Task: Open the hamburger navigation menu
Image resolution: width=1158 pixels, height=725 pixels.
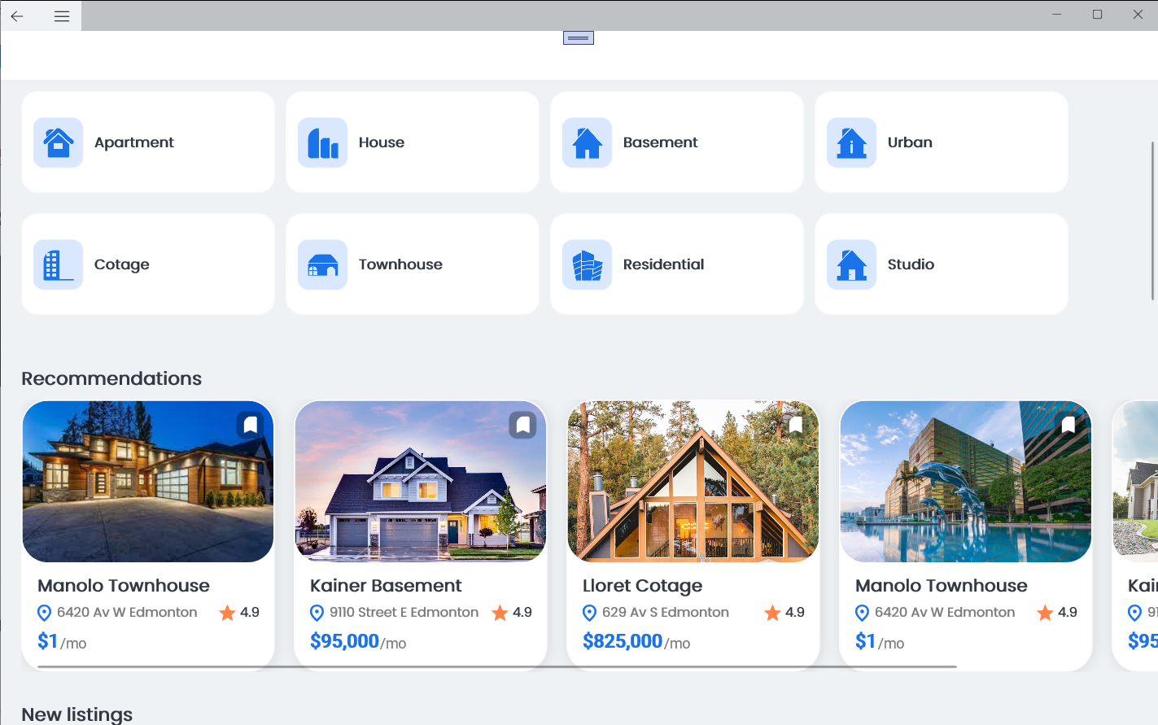Action: point(62,15)
